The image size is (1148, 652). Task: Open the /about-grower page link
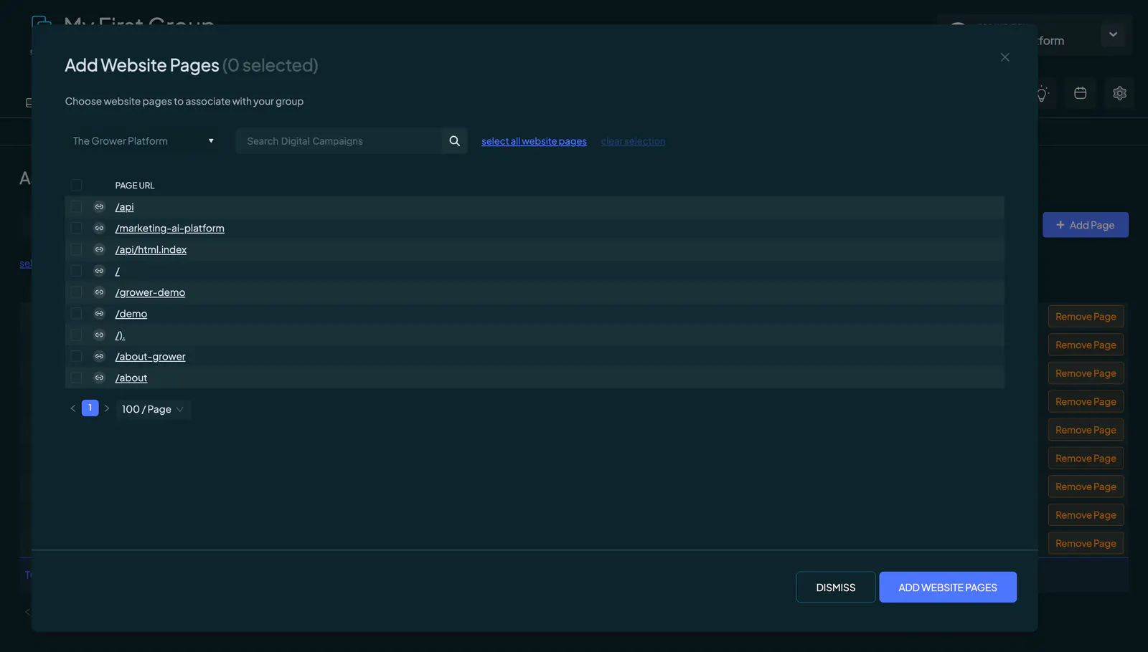pyautogui.click(x=151, y=357)
